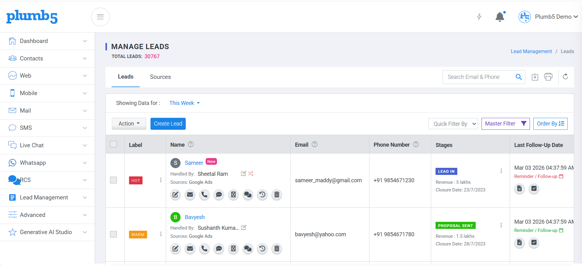Refresh the leads list

565,77
